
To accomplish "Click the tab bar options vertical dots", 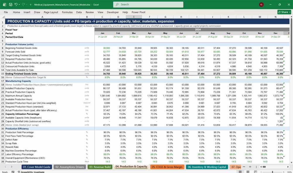I will coord(256,167).
